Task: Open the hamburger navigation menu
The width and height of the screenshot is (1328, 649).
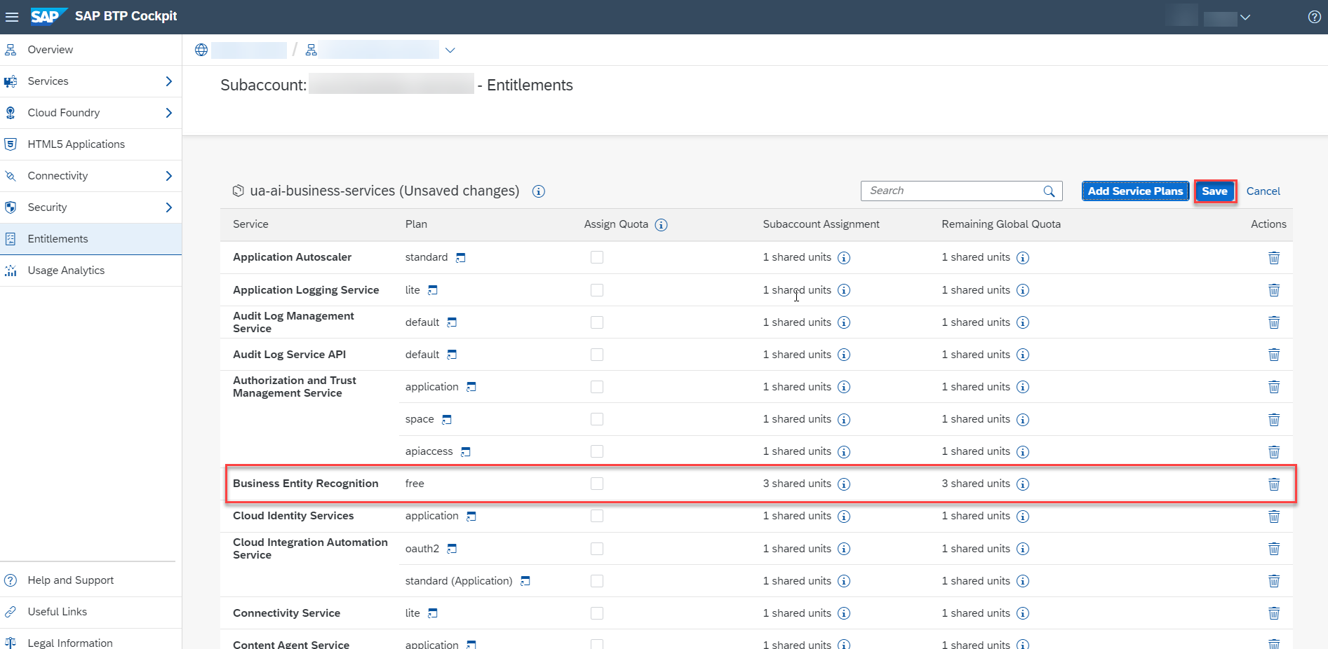Action: [x=12, y=17]
